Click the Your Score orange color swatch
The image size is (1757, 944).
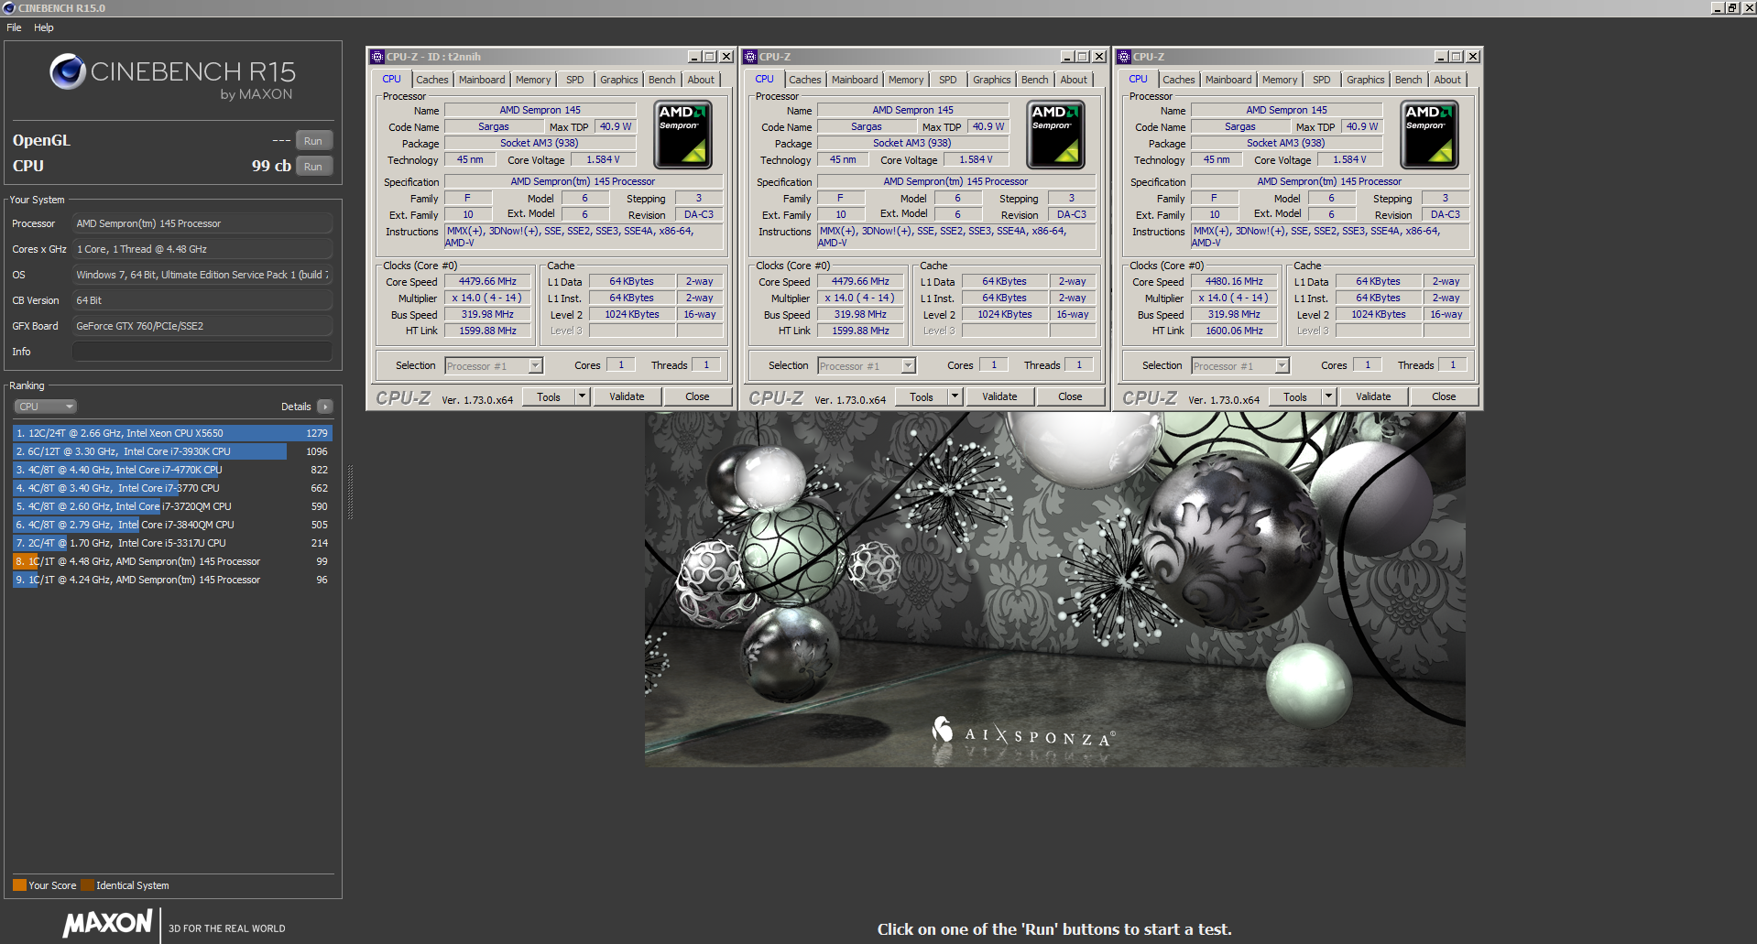pyautogui.click(x=19, y=885)
